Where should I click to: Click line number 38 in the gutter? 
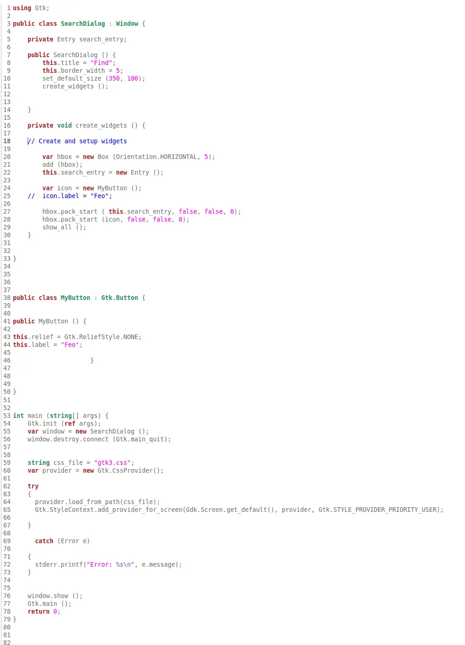pyautogui.click(x=7, y=298)
